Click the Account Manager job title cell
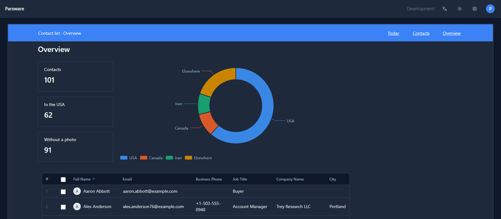This screenshot has width=501, height=219. pyautogui.click(x=250, y=206)
